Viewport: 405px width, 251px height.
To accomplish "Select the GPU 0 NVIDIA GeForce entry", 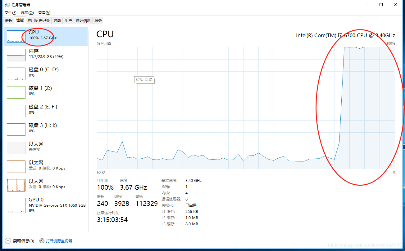I will [x=46, y=205].
